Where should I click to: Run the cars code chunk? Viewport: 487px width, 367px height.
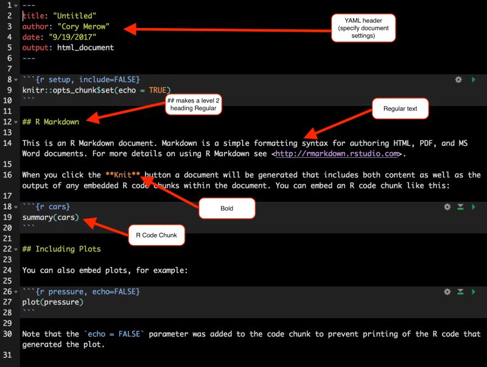[472, 207]
